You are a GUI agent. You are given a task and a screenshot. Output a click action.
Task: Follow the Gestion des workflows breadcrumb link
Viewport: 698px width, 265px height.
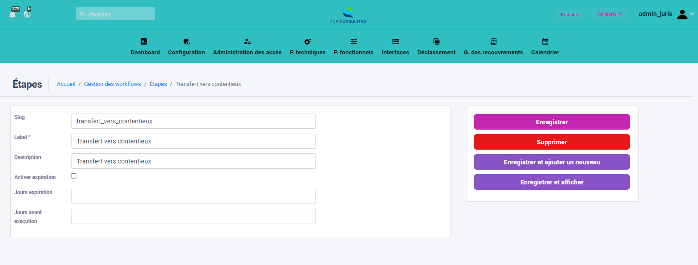113,84
